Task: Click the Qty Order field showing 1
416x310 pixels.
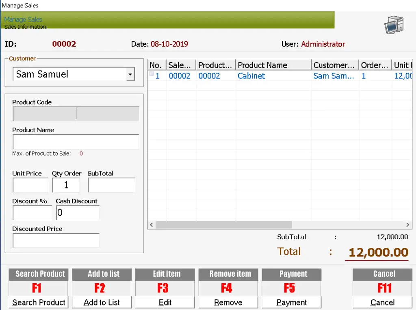Action: pos(66,185)
